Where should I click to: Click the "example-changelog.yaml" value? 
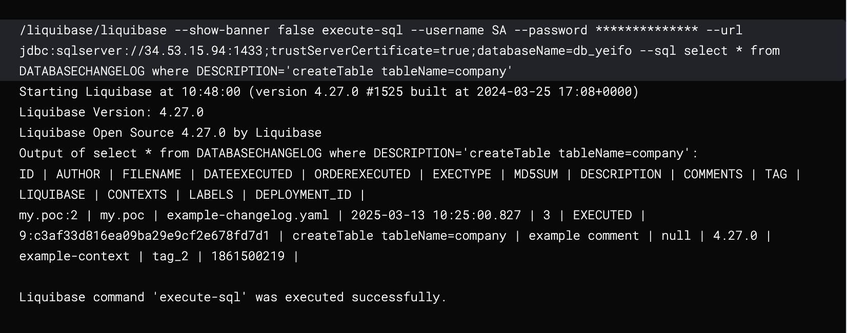click(248, 215)
